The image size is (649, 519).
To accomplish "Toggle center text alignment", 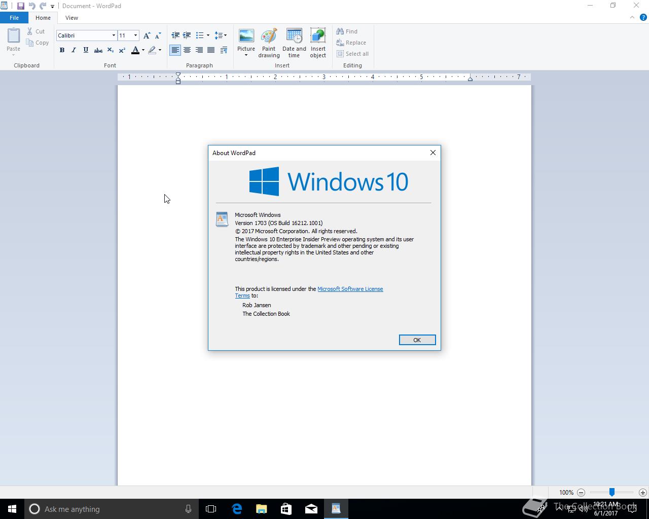I will (x=187, y=50).
